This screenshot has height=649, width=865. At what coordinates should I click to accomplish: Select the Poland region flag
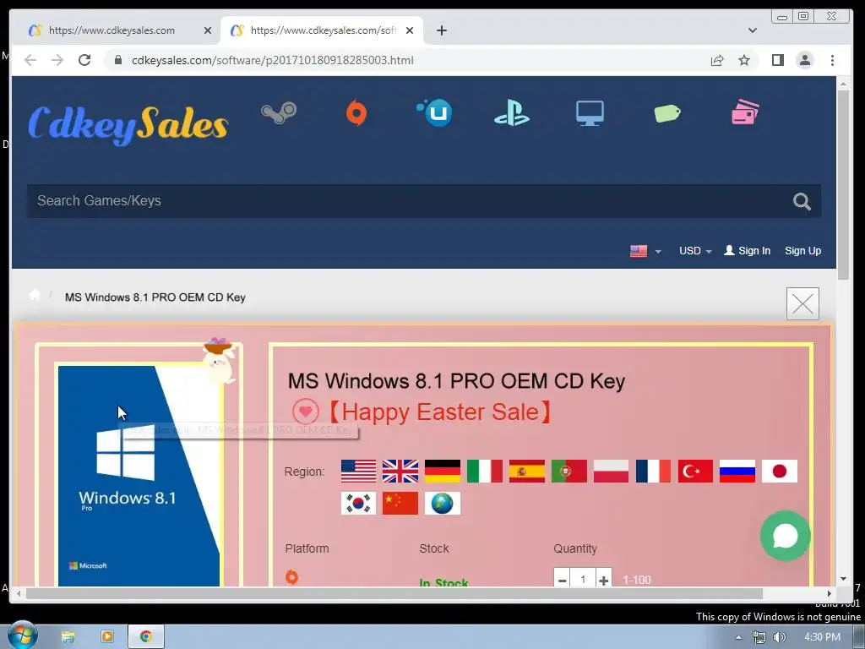point(612,472)
